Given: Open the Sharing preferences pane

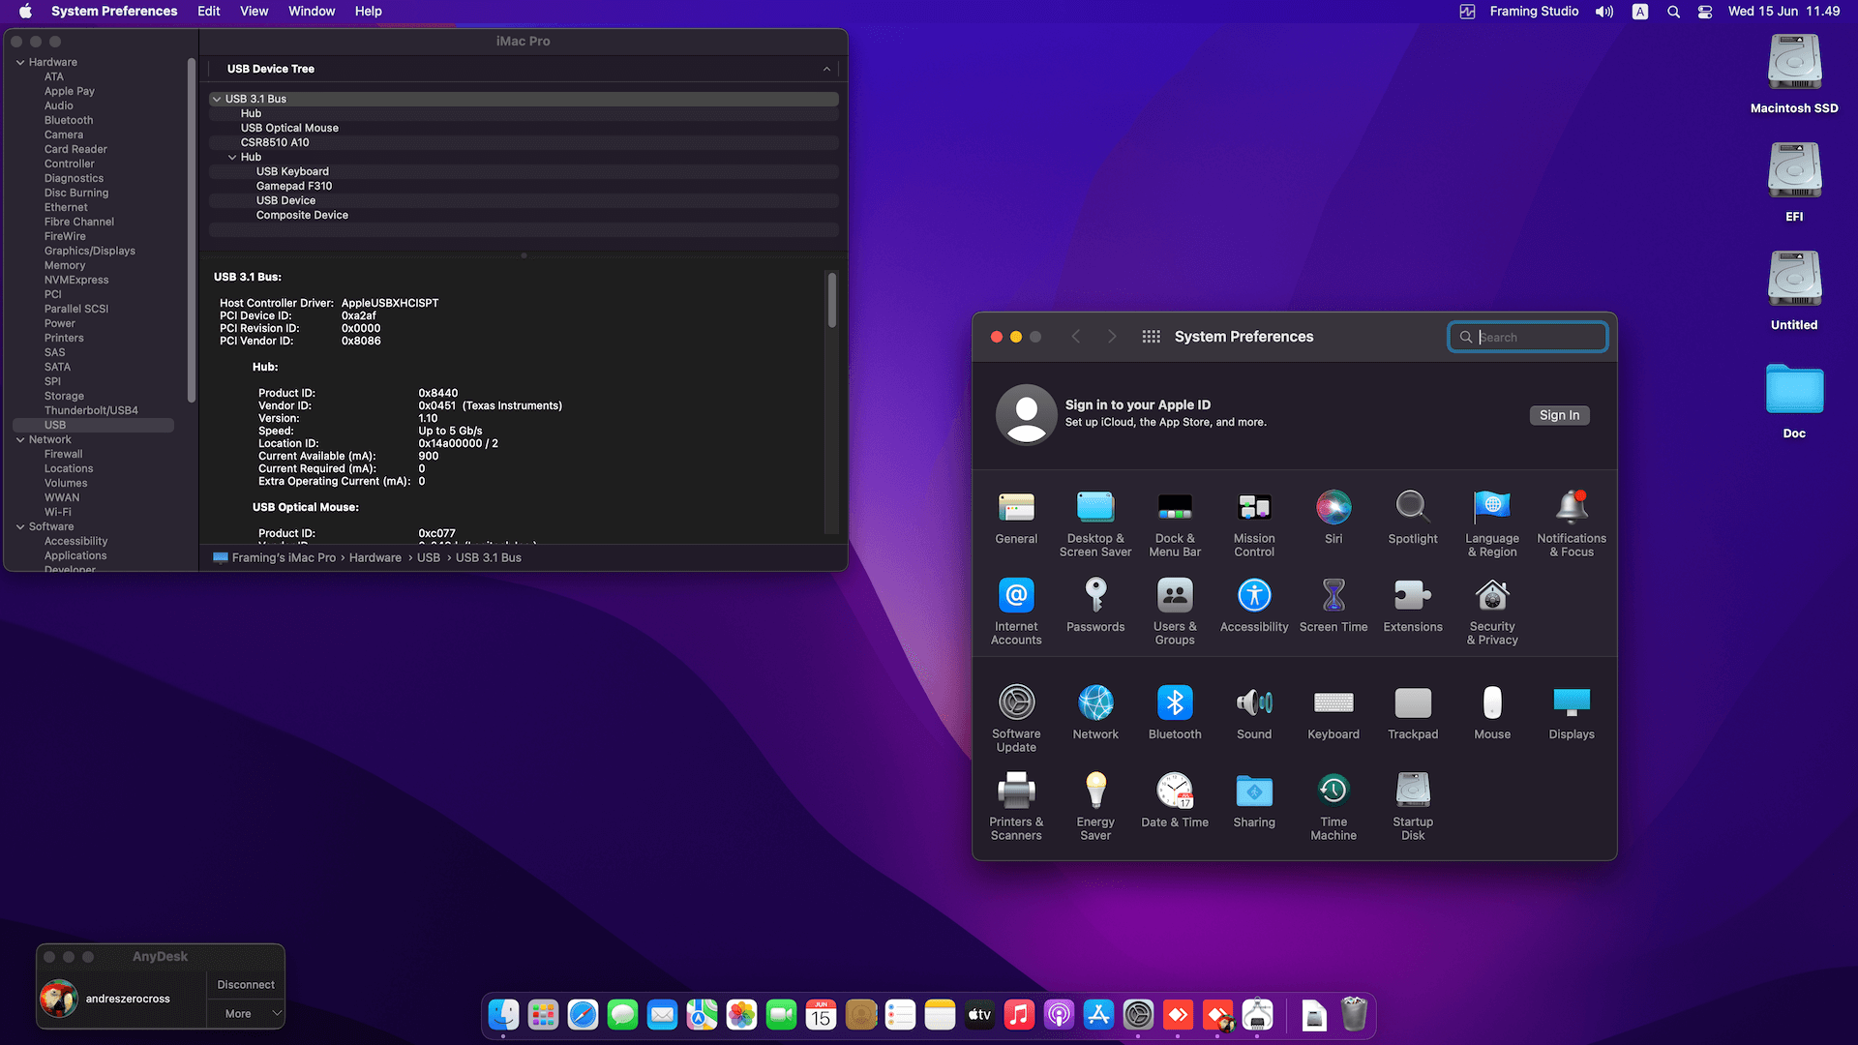Looking at the screenshot, I should [1254, 791].
